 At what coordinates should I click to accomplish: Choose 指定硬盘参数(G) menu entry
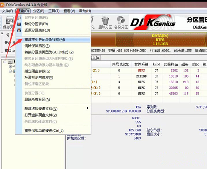(x=53, y=71)
